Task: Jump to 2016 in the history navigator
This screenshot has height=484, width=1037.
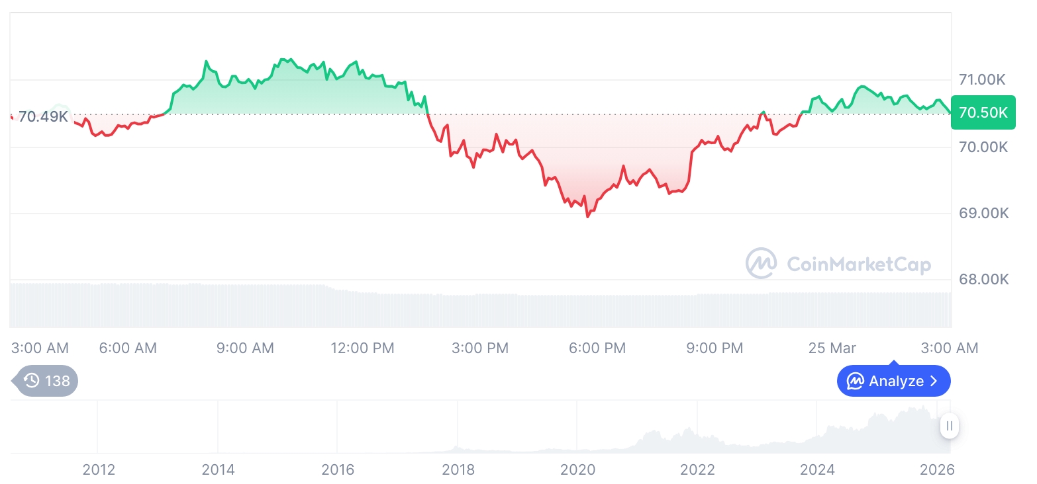Action: (338, 469)
